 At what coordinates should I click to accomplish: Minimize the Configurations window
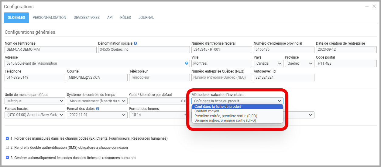click(367, 6)
